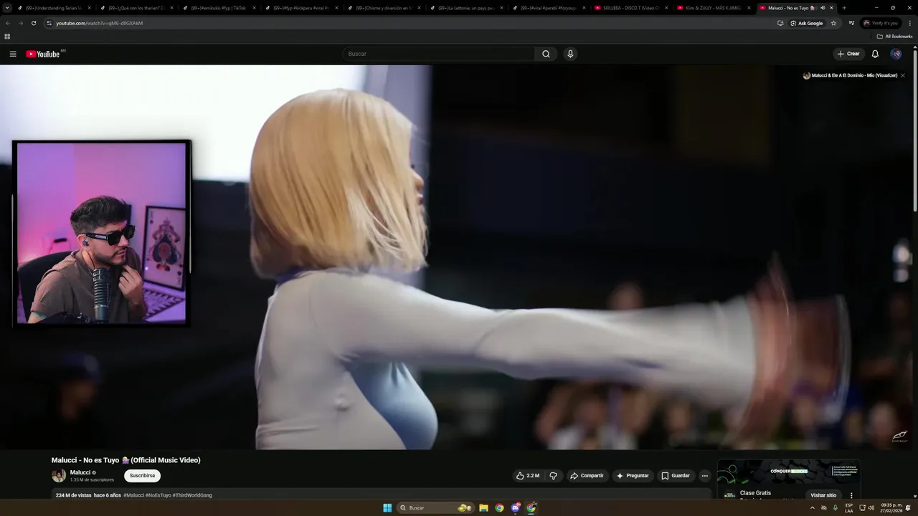Image resolution: width=918 pixels, height=516 pixels.
Task: Open File Explorer from the taskbar
Action: click(x=483, y=508)
